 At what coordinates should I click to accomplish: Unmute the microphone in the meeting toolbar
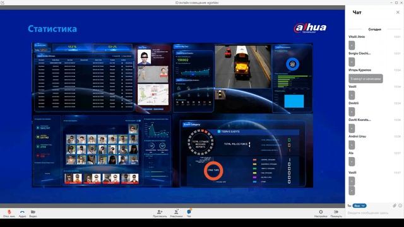[9, 213]
